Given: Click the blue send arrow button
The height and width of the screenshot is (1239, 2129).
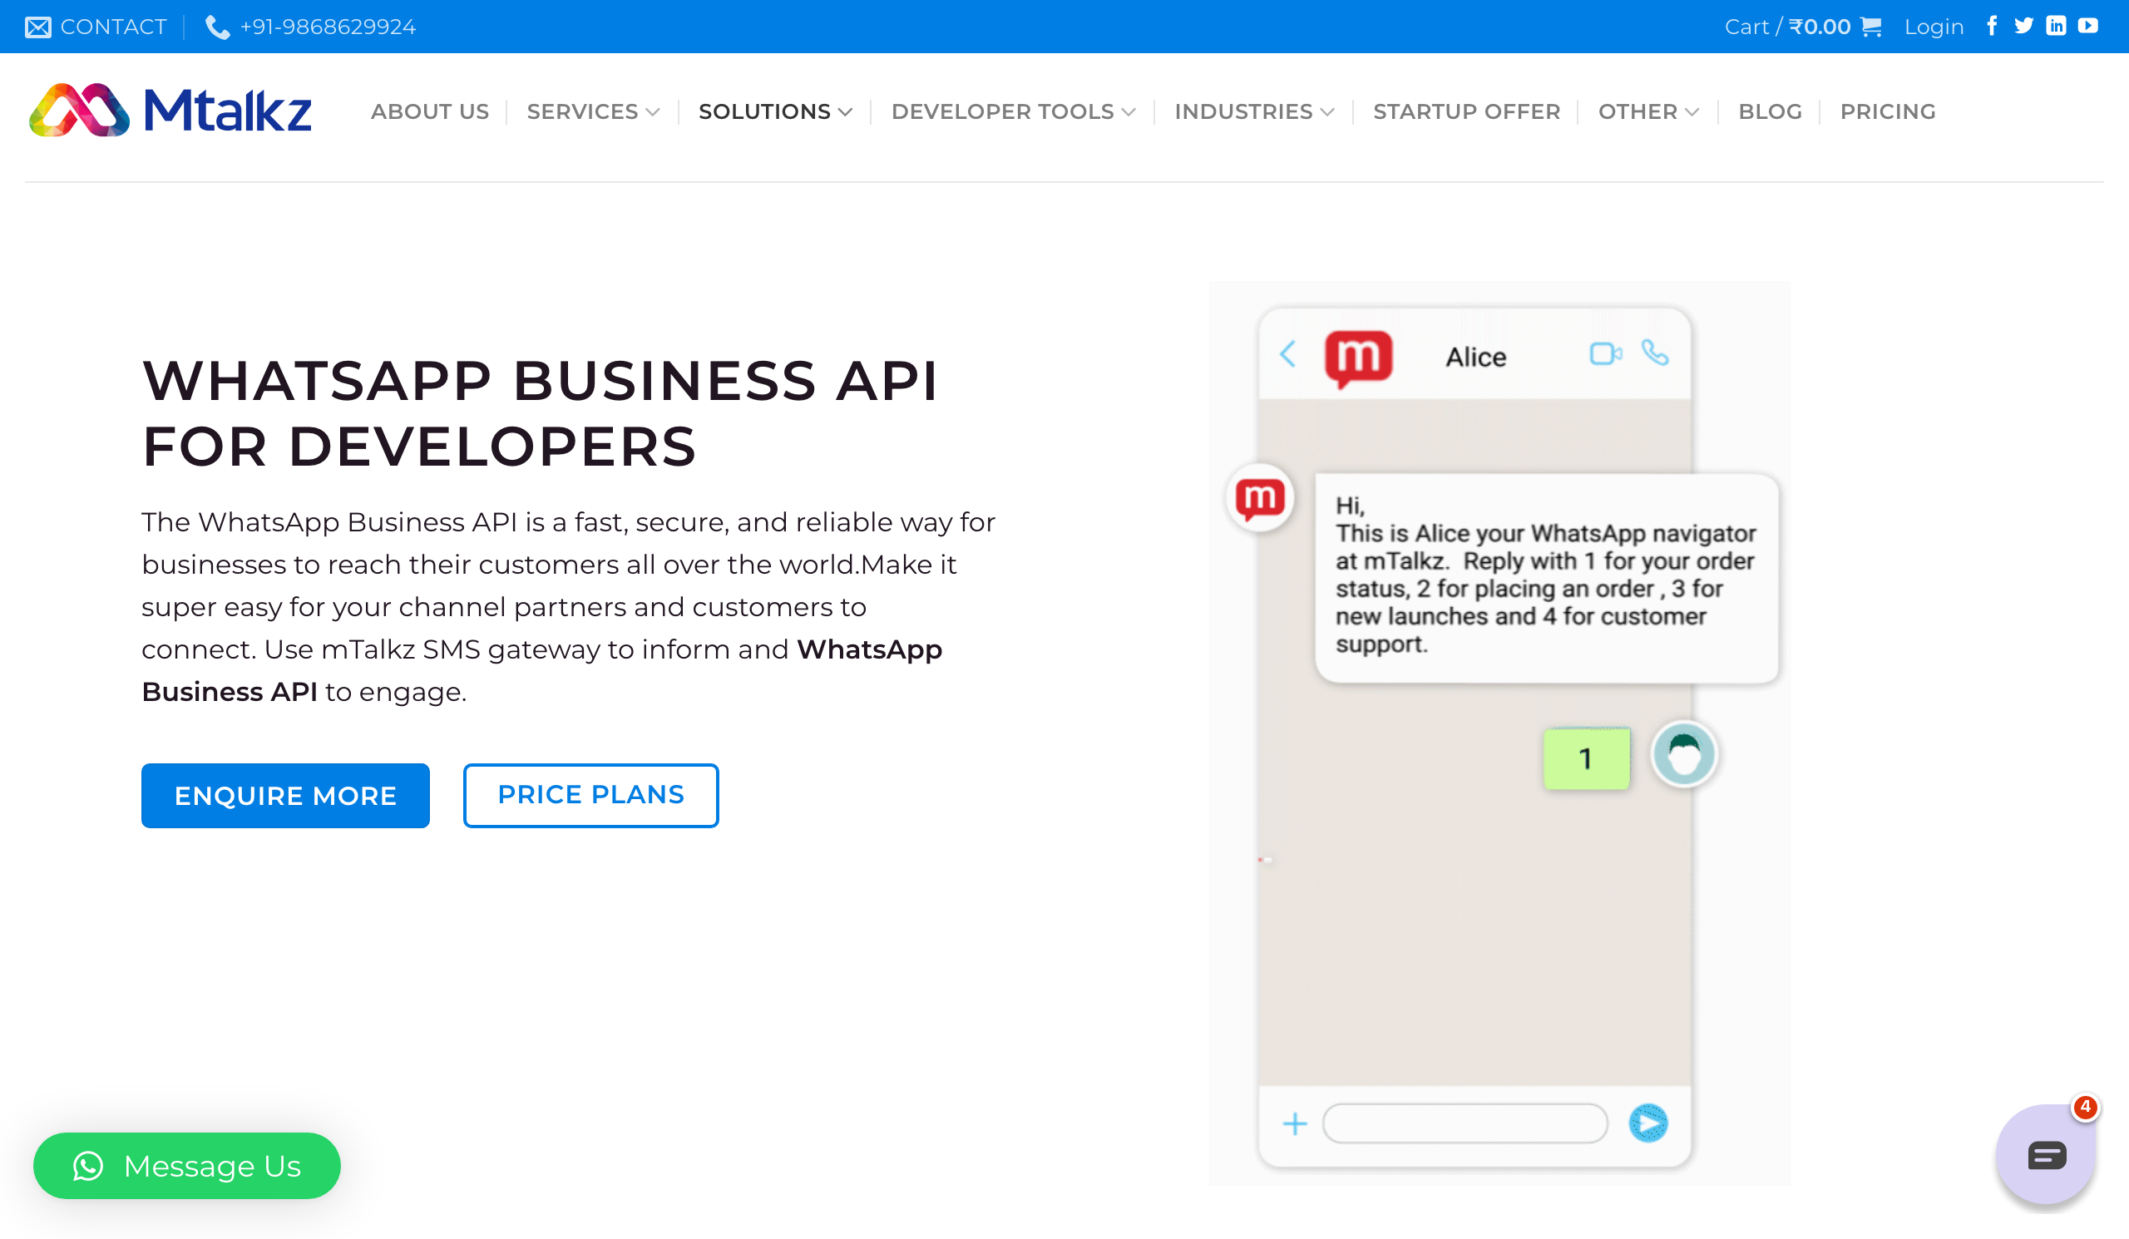Looking at the screenshot, I should tap(1647, 1123).
